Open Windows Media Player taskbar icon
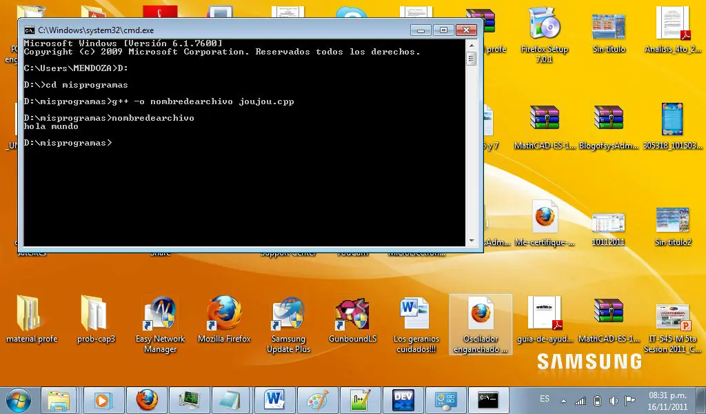This screenshot has width=706, height=414. tap(103, 400)
